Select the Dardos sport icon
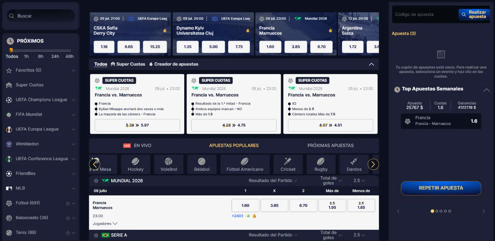The image size is (495, 241). coord(354,161)
